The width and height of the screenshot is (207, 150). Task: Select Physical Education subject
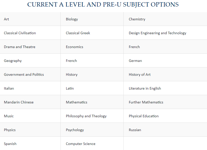coord(144,116)
